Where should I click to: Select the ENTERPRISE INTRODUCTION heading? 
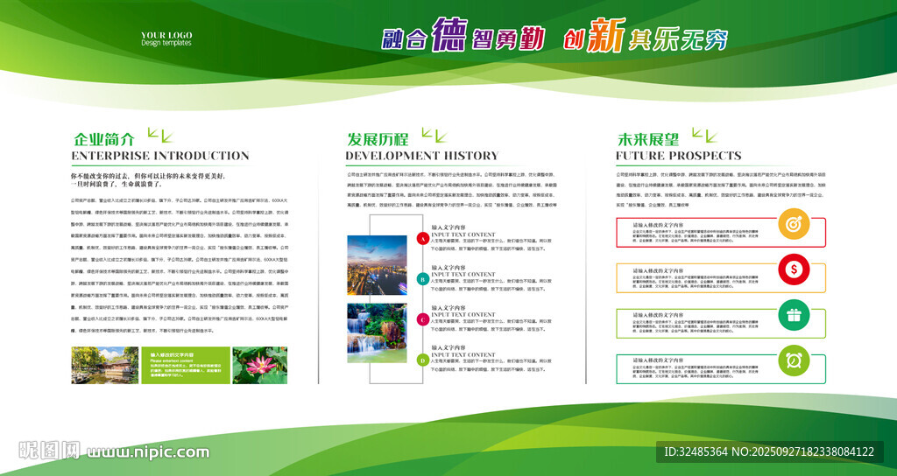(x=160, y=156)
